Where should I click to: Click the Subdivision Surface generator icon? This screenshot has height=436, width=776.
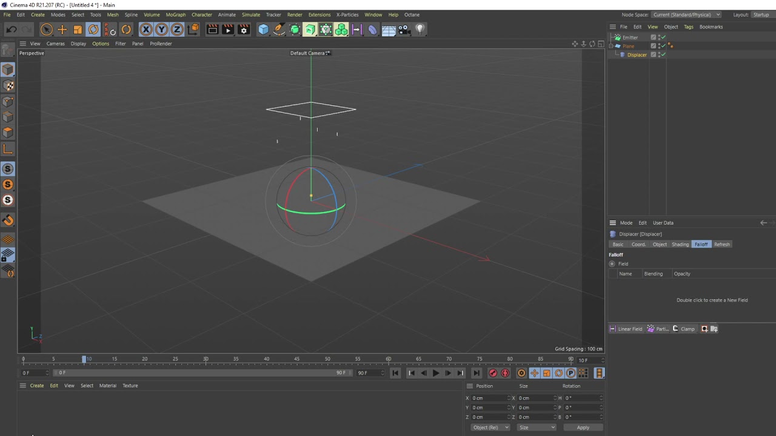click(x=295, y=29)
